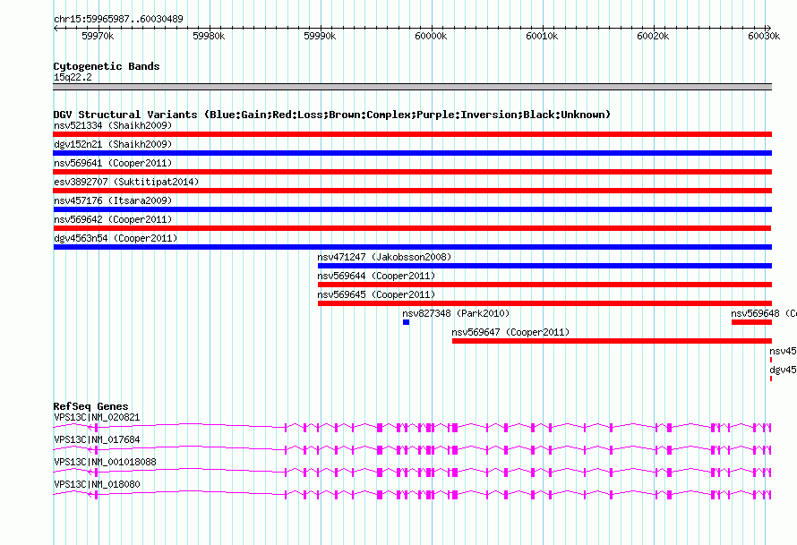Image resolution: width=797 pixels, height=545 pixels.
Task: Click the nsv457176 (Itsara2009) label
Action: click(113, 200)
